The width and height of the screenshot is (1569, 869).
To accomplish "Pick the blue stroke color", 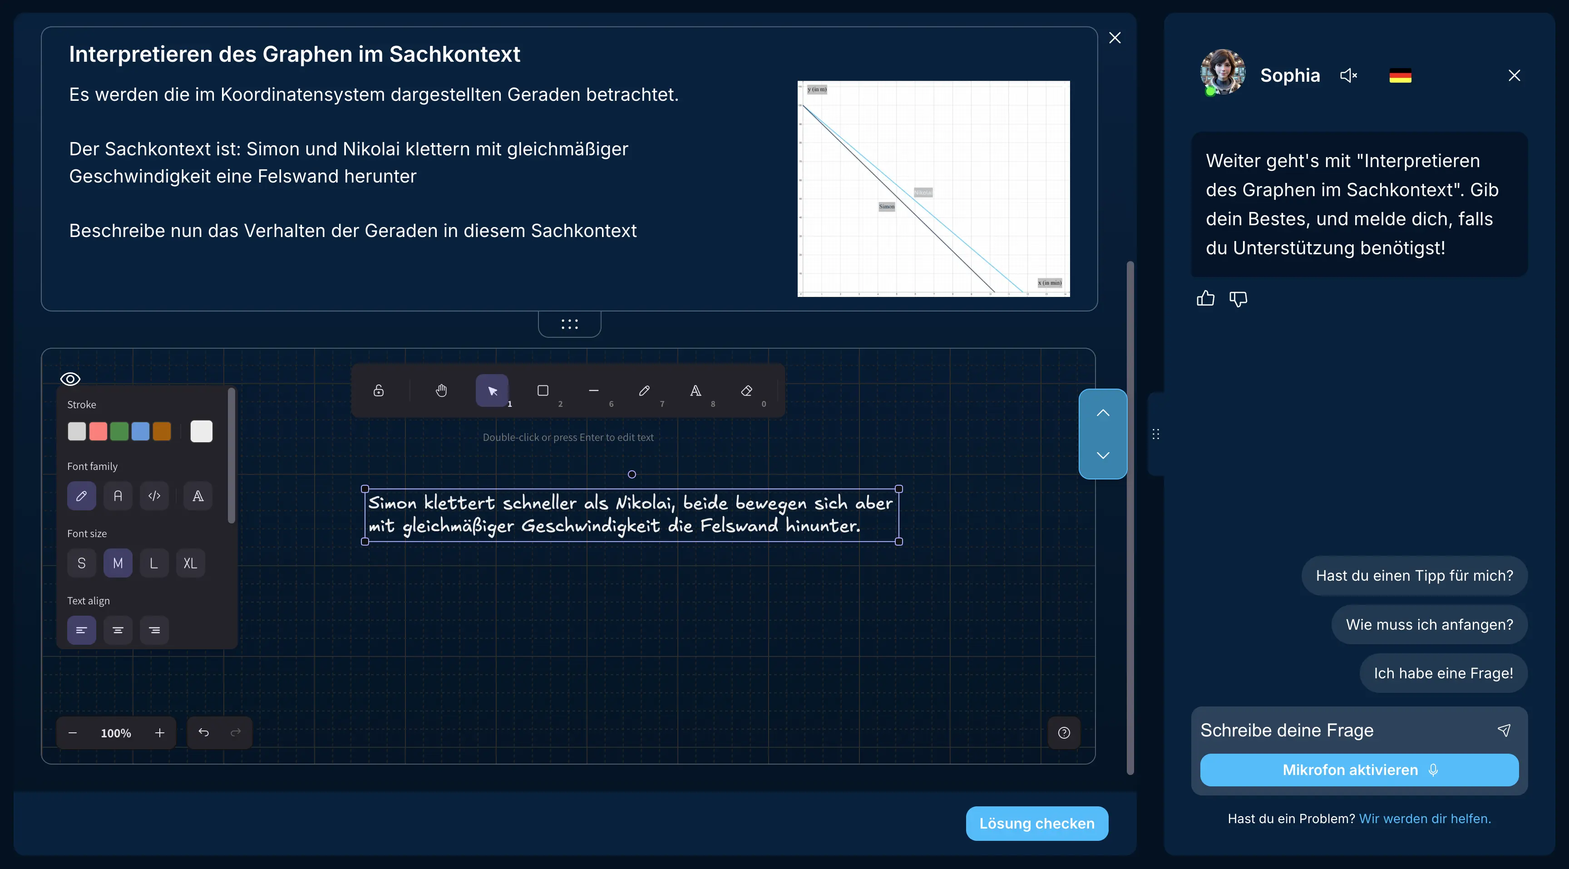I will (x=141, y=431).
